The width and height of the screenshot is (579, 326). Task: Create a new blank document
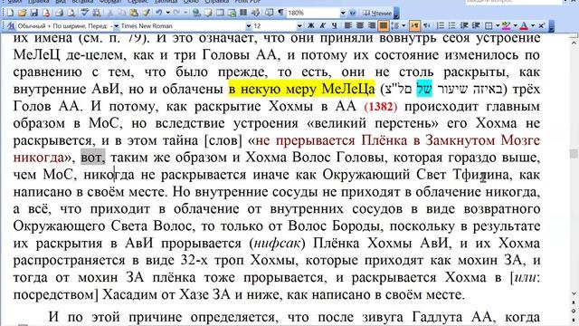(x=10, y=13)
